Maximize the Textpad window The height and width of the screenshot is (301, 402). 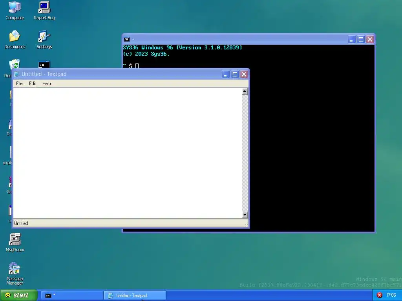click(x=235, y=74)
